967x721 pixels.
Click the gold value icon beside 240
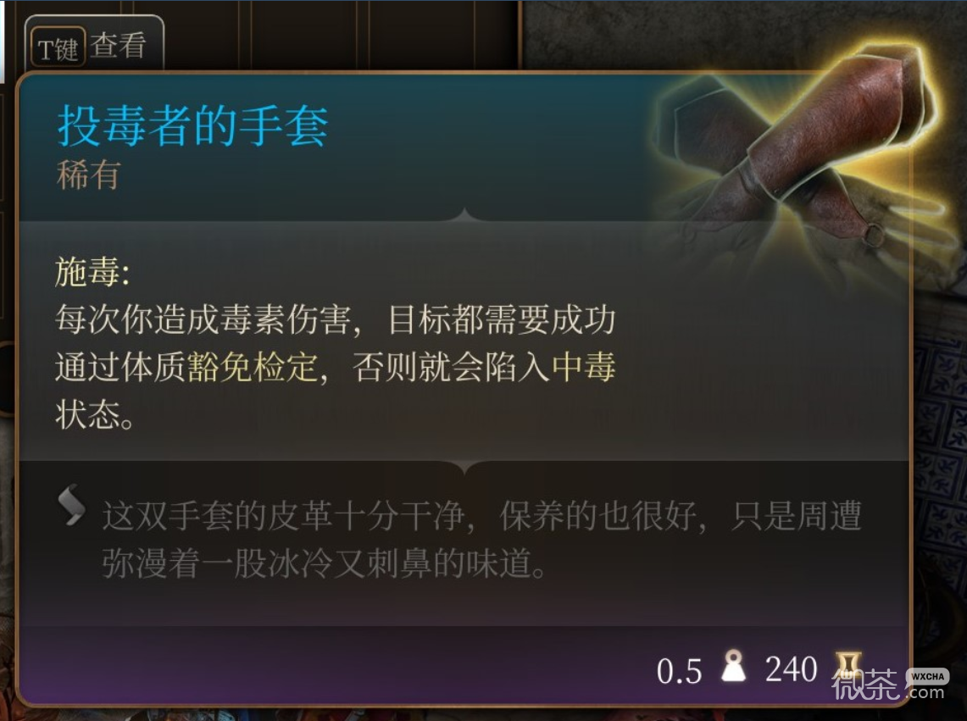click(x=848, y=666)
